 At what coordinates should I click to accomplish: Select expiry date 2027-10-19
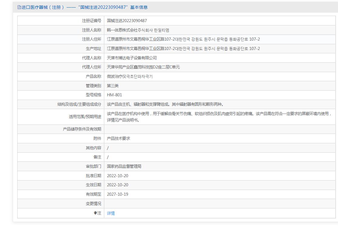pos(118,194)
